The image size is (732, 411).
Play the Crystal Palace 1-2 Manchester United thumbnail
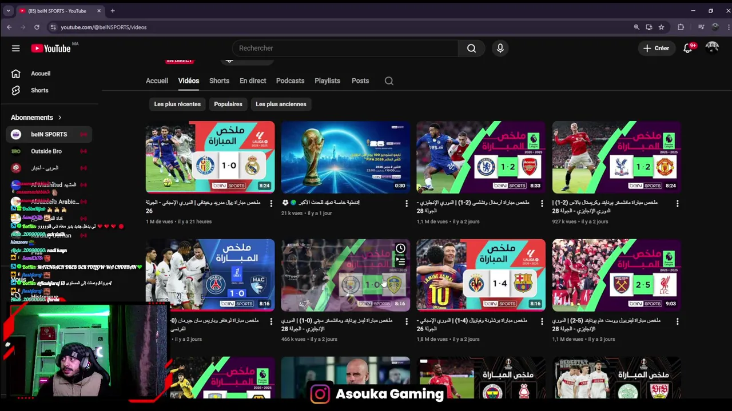(616, 157)
